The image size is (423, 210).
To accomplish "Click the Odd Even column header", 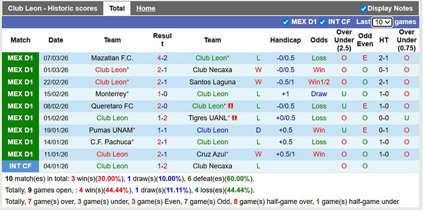I will click(365, 40).
